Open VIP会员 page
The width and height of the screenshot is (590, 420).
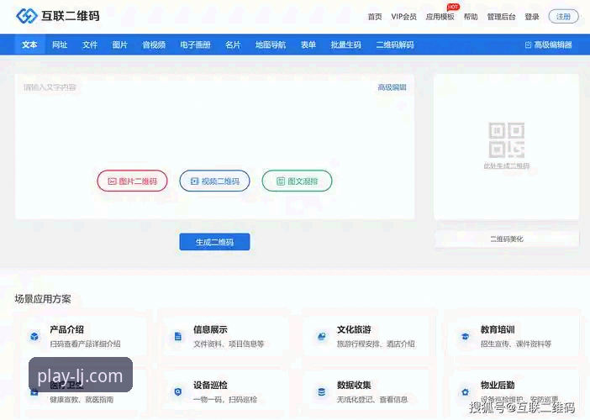point(403,17)
